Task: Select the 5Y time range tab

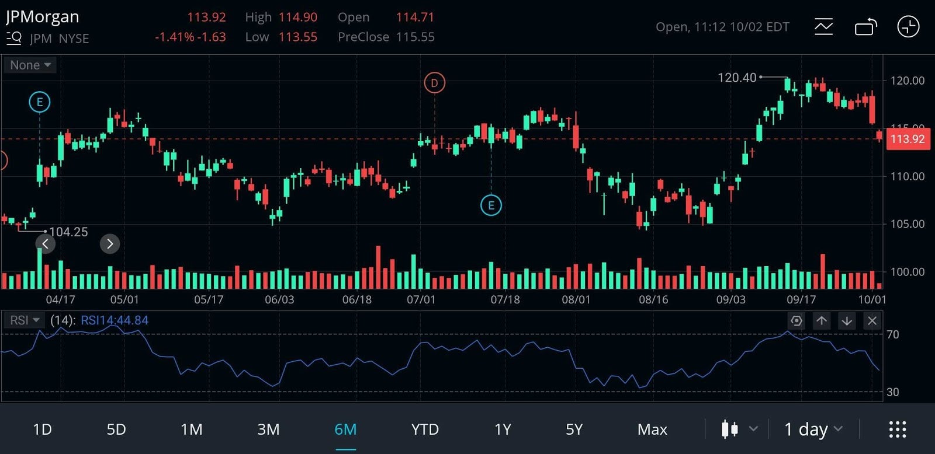Action: 574,429
